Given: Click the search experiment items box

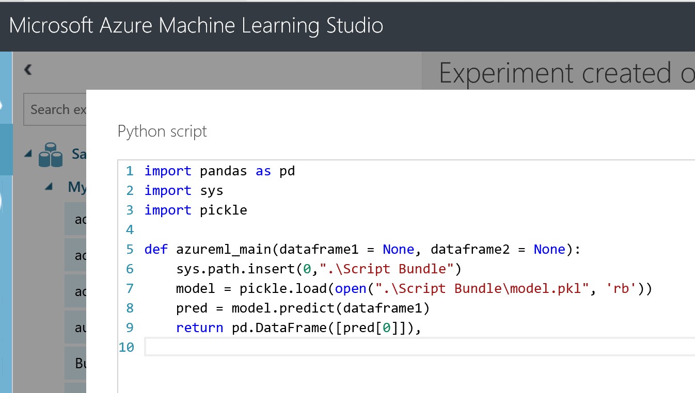Looking at the screenshot, I should [55, 110].
